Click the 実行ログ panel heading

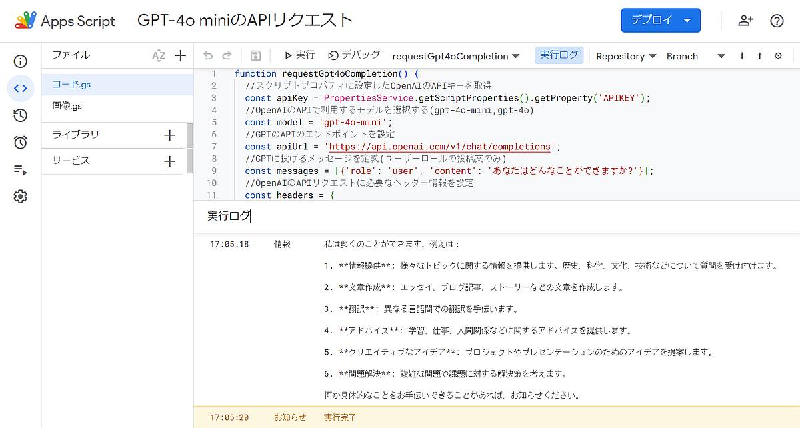[229, 215]
